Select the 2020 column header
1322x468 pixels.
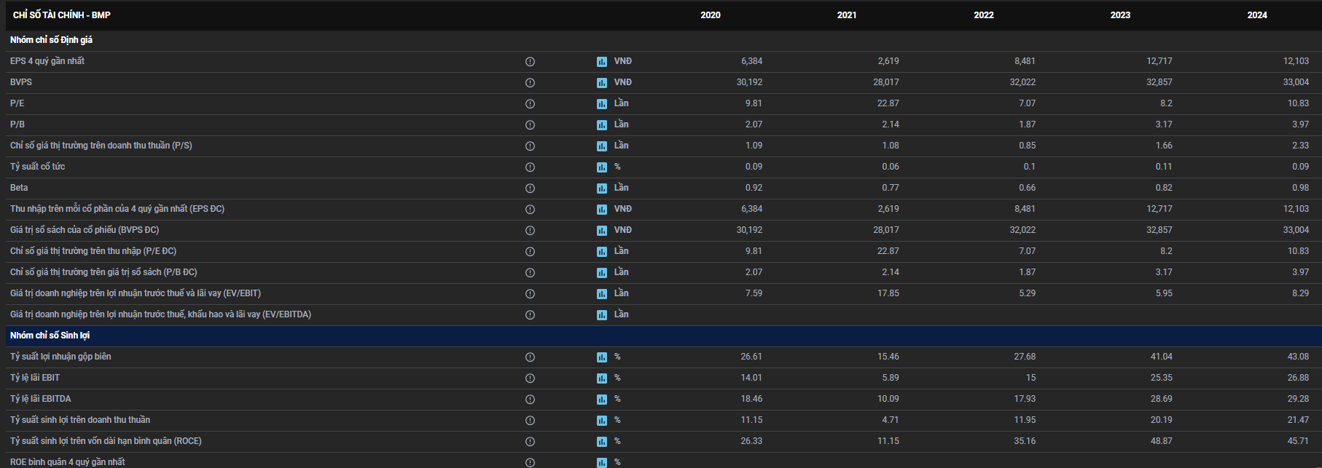click(x=711, y=15)
